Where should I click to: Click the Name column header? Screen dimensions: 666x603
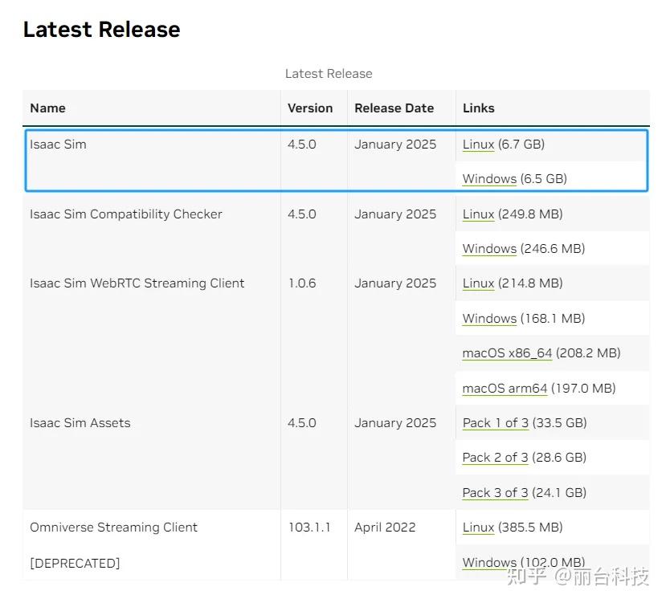coord(47,108)
